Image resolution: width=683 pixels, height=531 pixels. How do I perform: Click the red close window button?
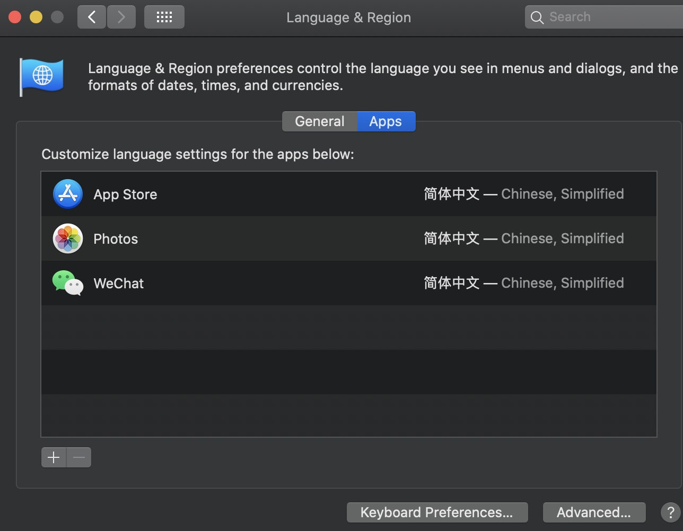click(15, 17)
